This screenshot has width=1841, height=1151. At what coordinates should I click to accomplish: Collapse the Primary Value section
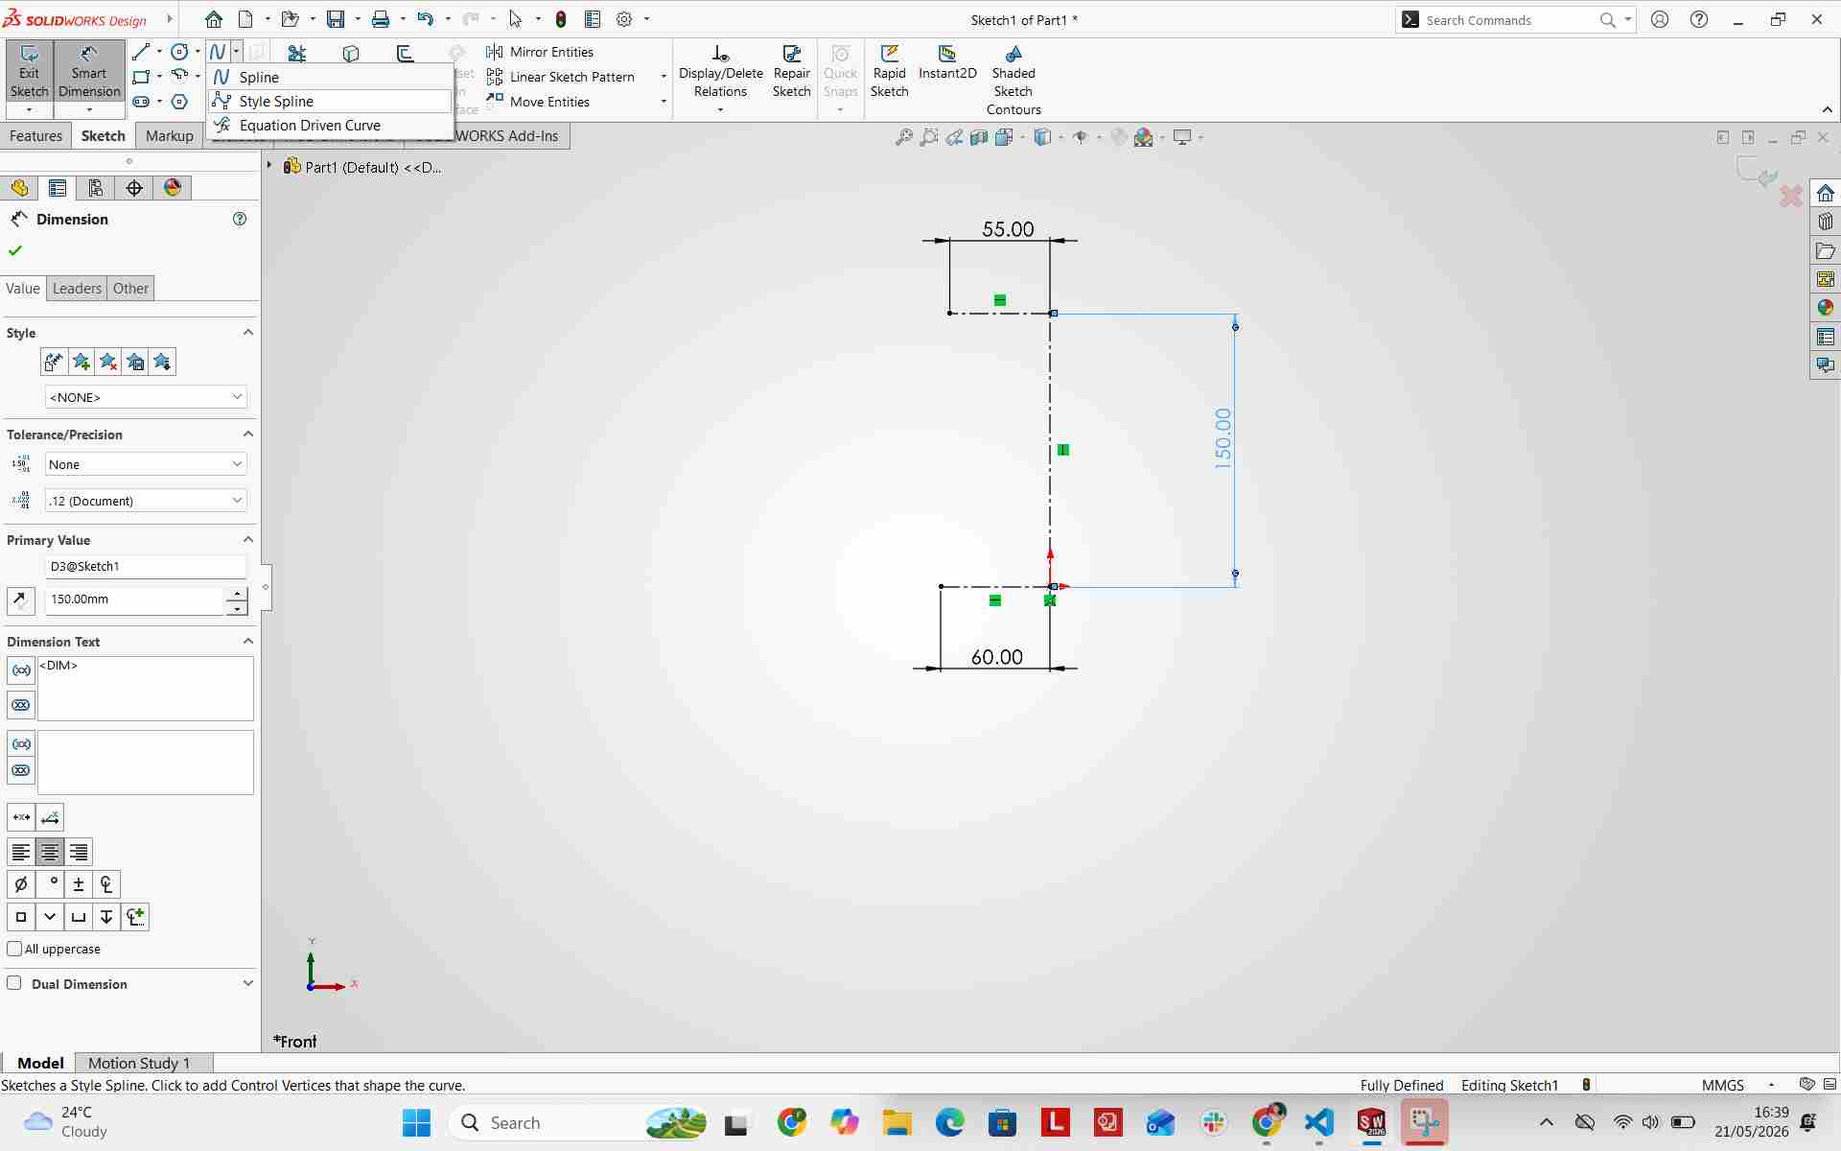248,539
